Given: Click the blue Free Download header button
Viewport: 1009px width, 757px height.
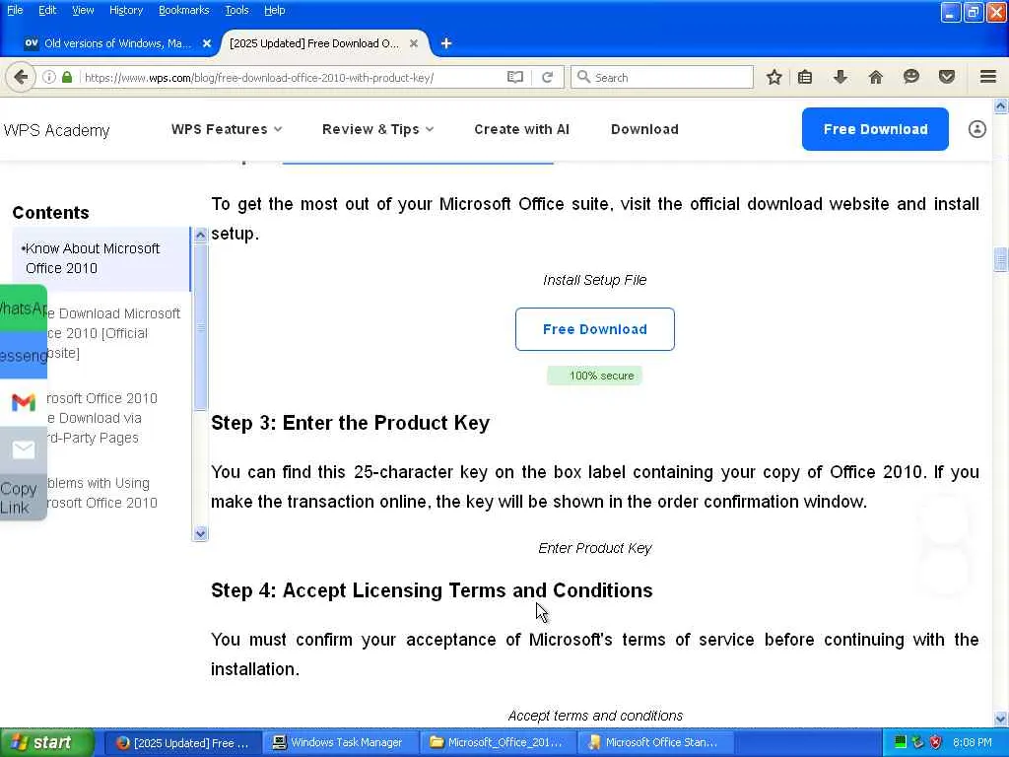Looking at the screenshot, I should click(x=875, y=129).
